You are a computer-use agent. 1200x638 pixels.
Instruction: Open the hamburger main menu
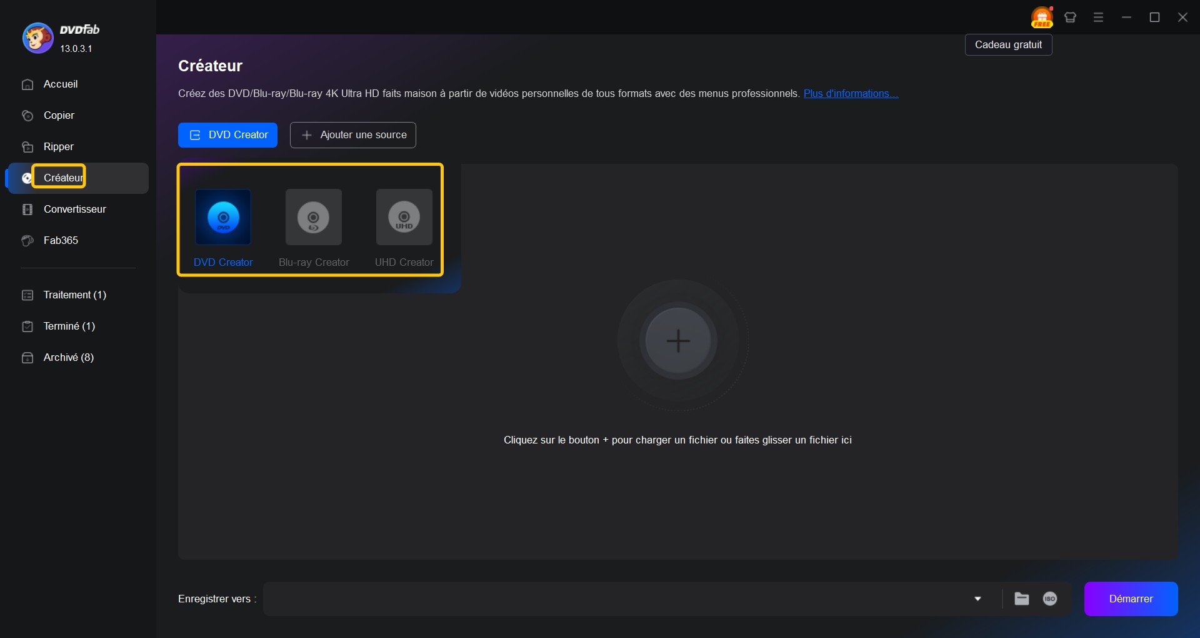1098,18
